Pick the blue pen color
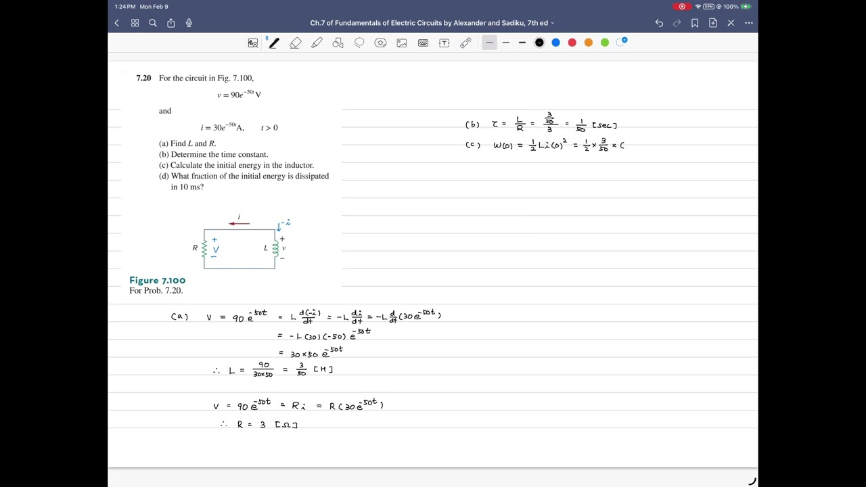Viewport: 866px width, 487px height. tap(555, 43)
